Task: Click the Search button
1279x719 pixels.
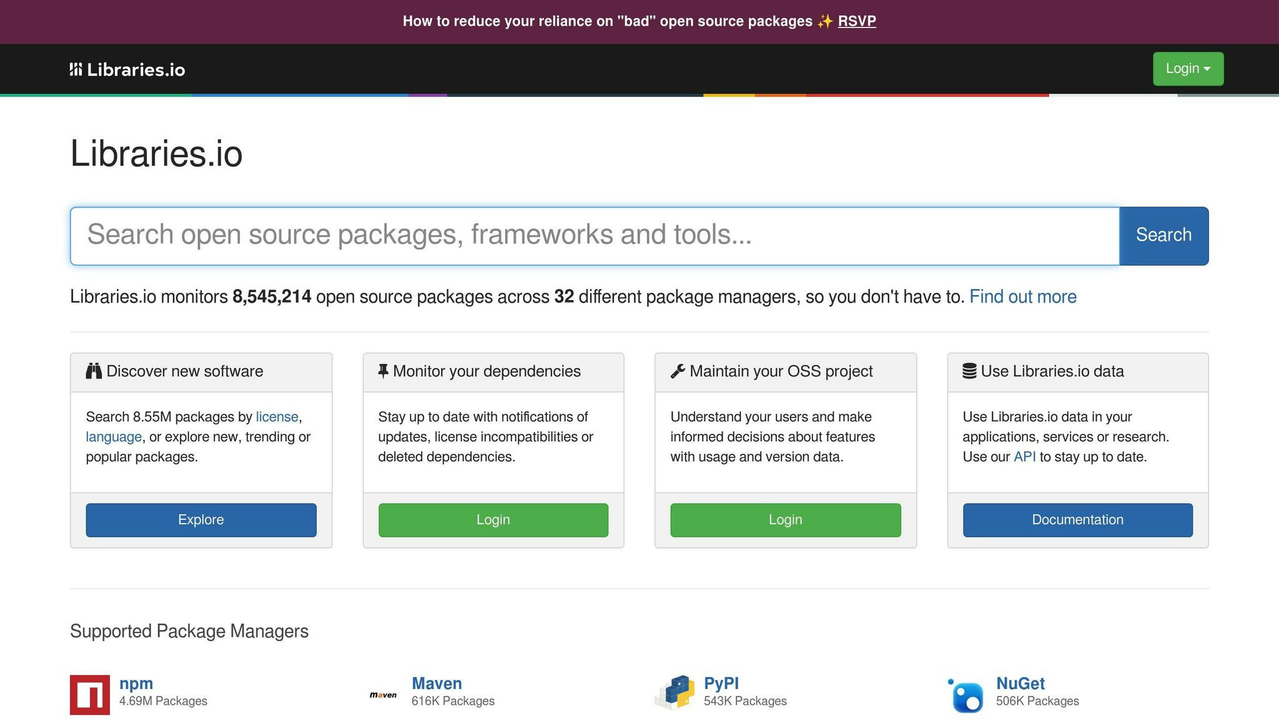Action: tap(1163, 235)
